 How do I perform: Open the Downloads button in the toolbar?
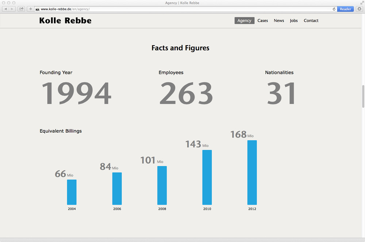(x=360, y=9)
